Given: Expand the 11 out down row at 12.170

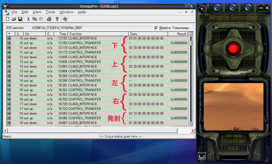Looking at the screenshot, I should tap(9, 48).
